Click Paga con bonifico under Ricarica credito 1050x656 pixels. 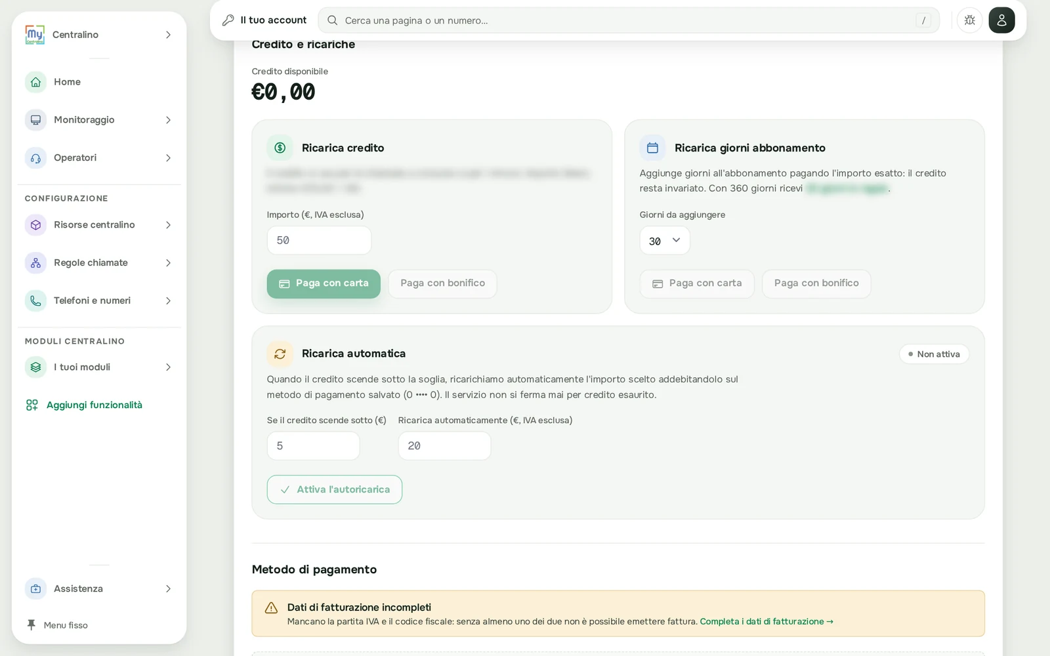pos(443,283)
